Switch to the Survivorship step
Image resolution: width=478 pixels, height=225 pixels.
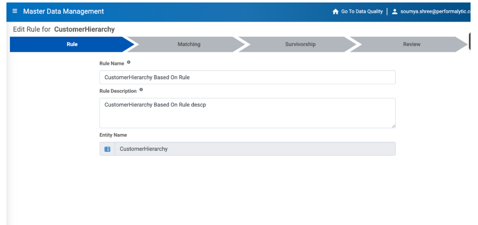pyautogui.click(x=300, y=45)
